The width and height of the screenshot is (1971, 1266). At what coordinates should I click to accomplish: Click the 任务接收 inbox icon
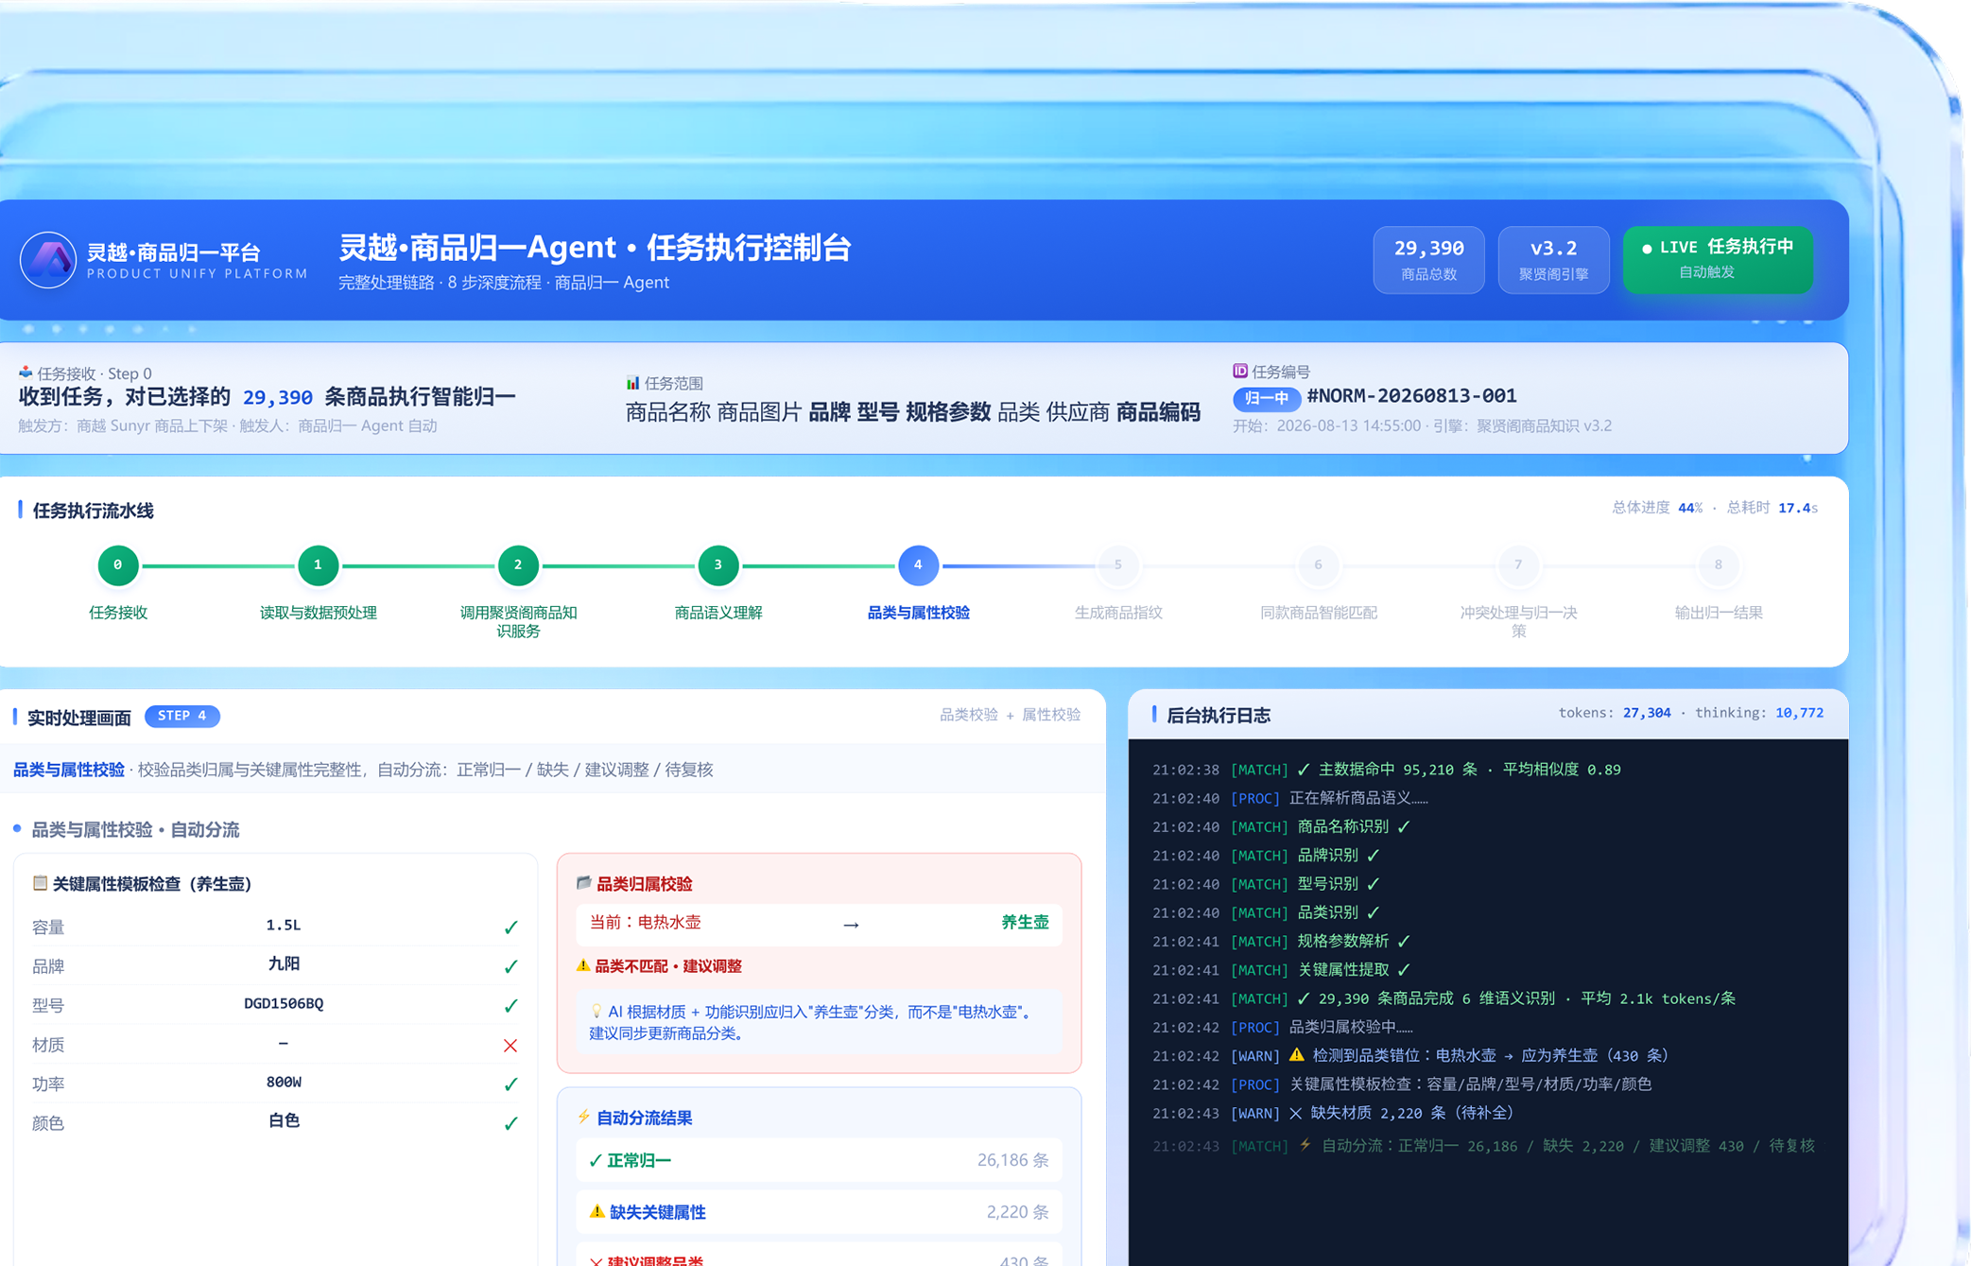26,373
